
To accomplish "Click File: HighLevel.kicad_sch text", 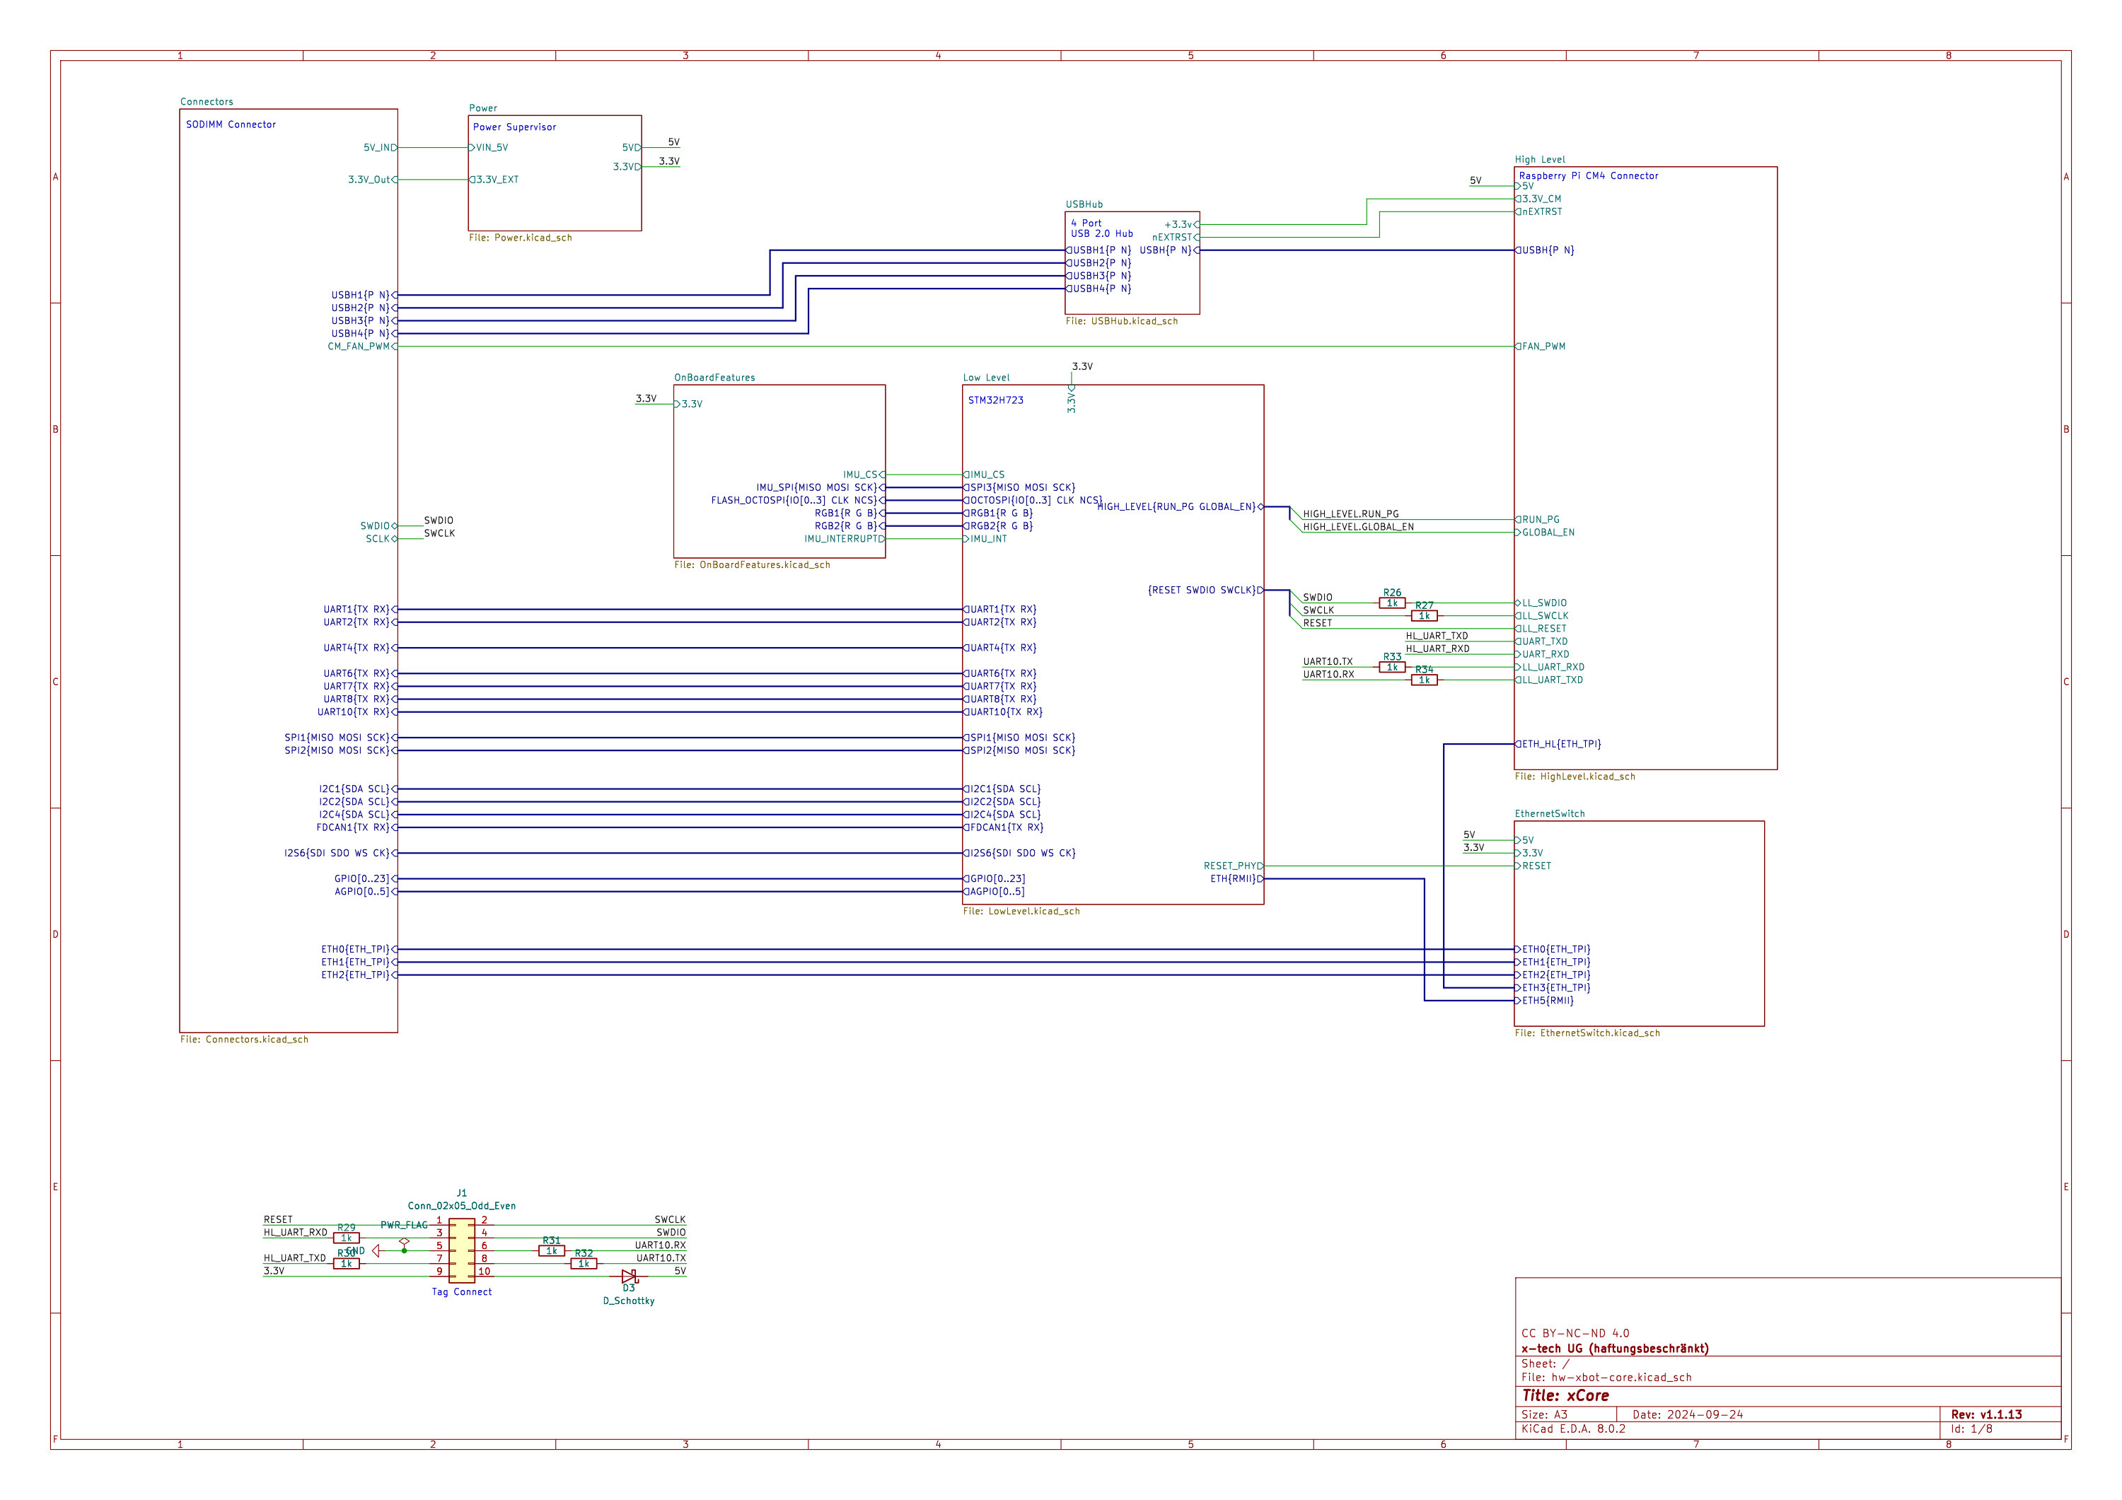I will coord(1575,777).
